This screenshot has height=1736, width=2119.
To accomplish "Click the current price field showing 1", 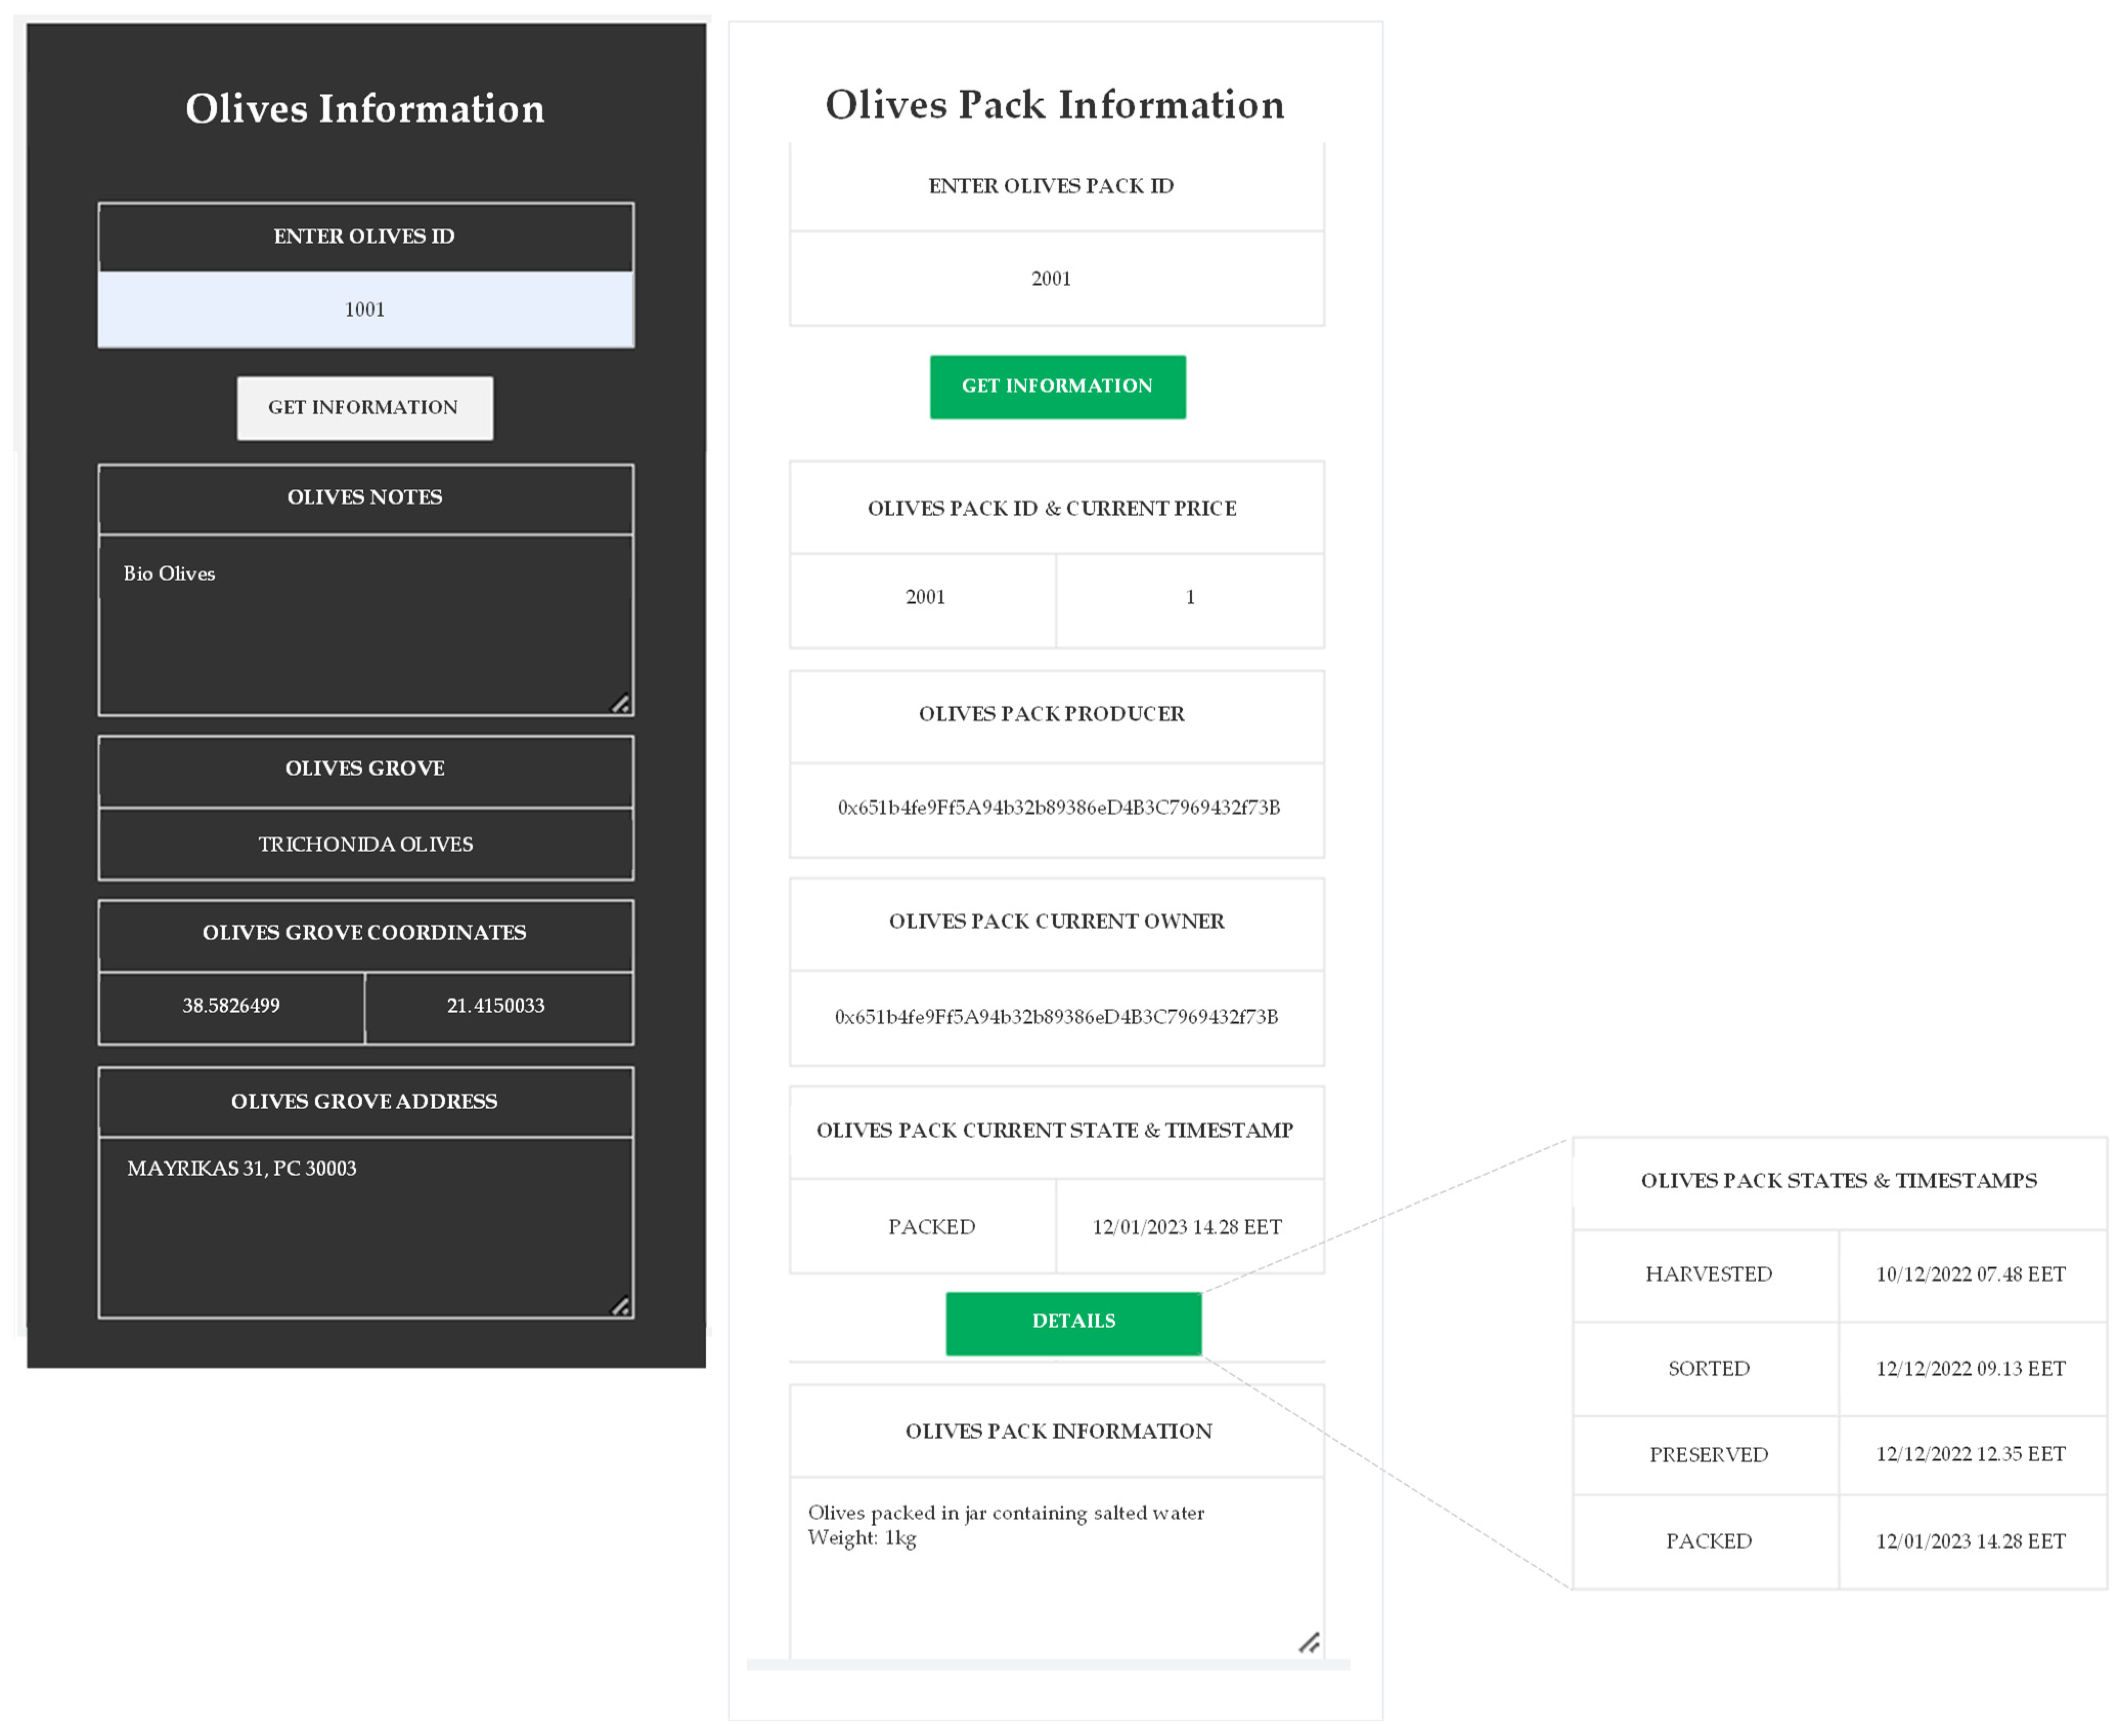I will point(1190,598).
